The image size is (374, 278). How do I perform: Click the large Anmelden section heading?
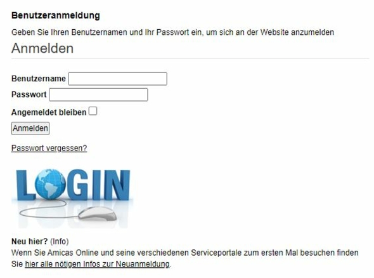[x=42, y=48]
